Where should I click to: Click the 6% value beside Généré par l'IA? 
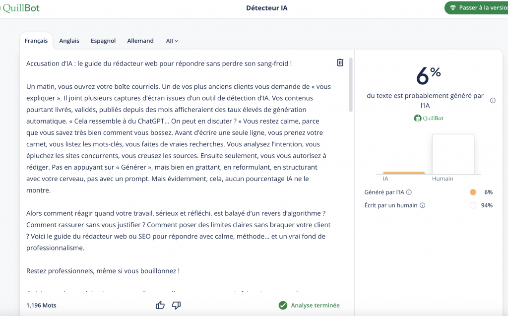coord(488,192)
